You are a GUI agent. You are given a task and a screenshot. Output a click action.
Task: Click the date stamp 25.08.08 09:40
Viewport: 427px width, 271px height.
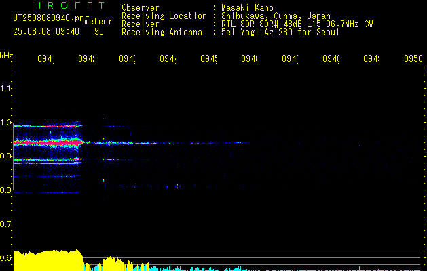(x=46, y=32)
